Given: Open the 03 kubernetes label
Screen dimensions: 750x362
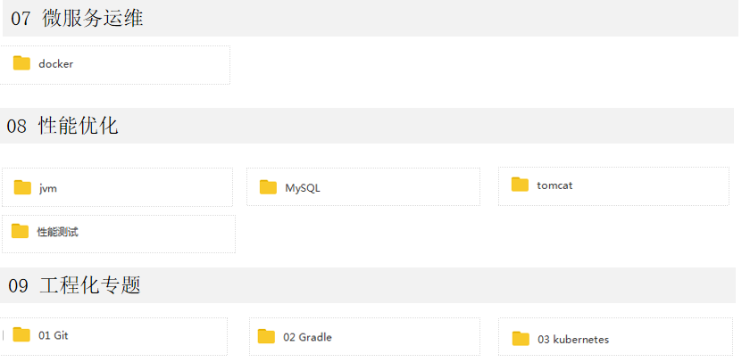Looking at the screenshot, I should point(573,340).
